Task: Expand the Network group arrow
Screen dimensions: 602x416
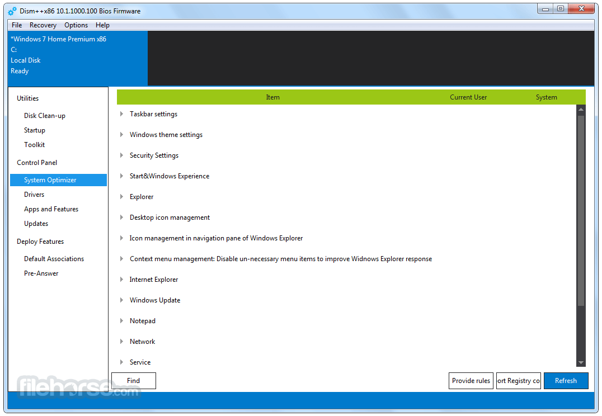Action: point(121,342)
